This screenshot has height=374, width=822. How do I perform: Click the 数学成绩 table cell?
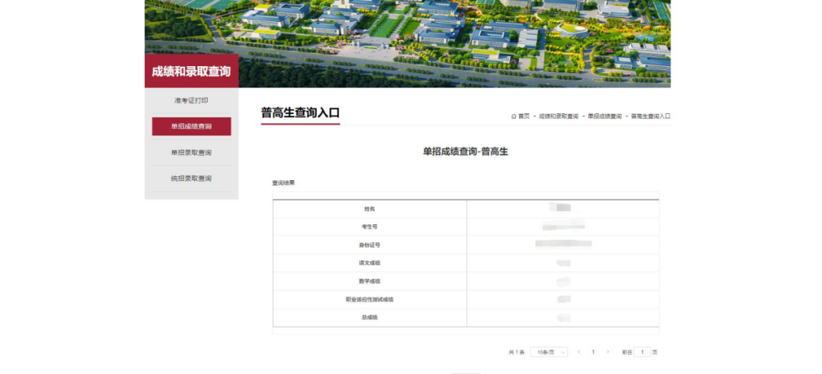tap(370, 281)
